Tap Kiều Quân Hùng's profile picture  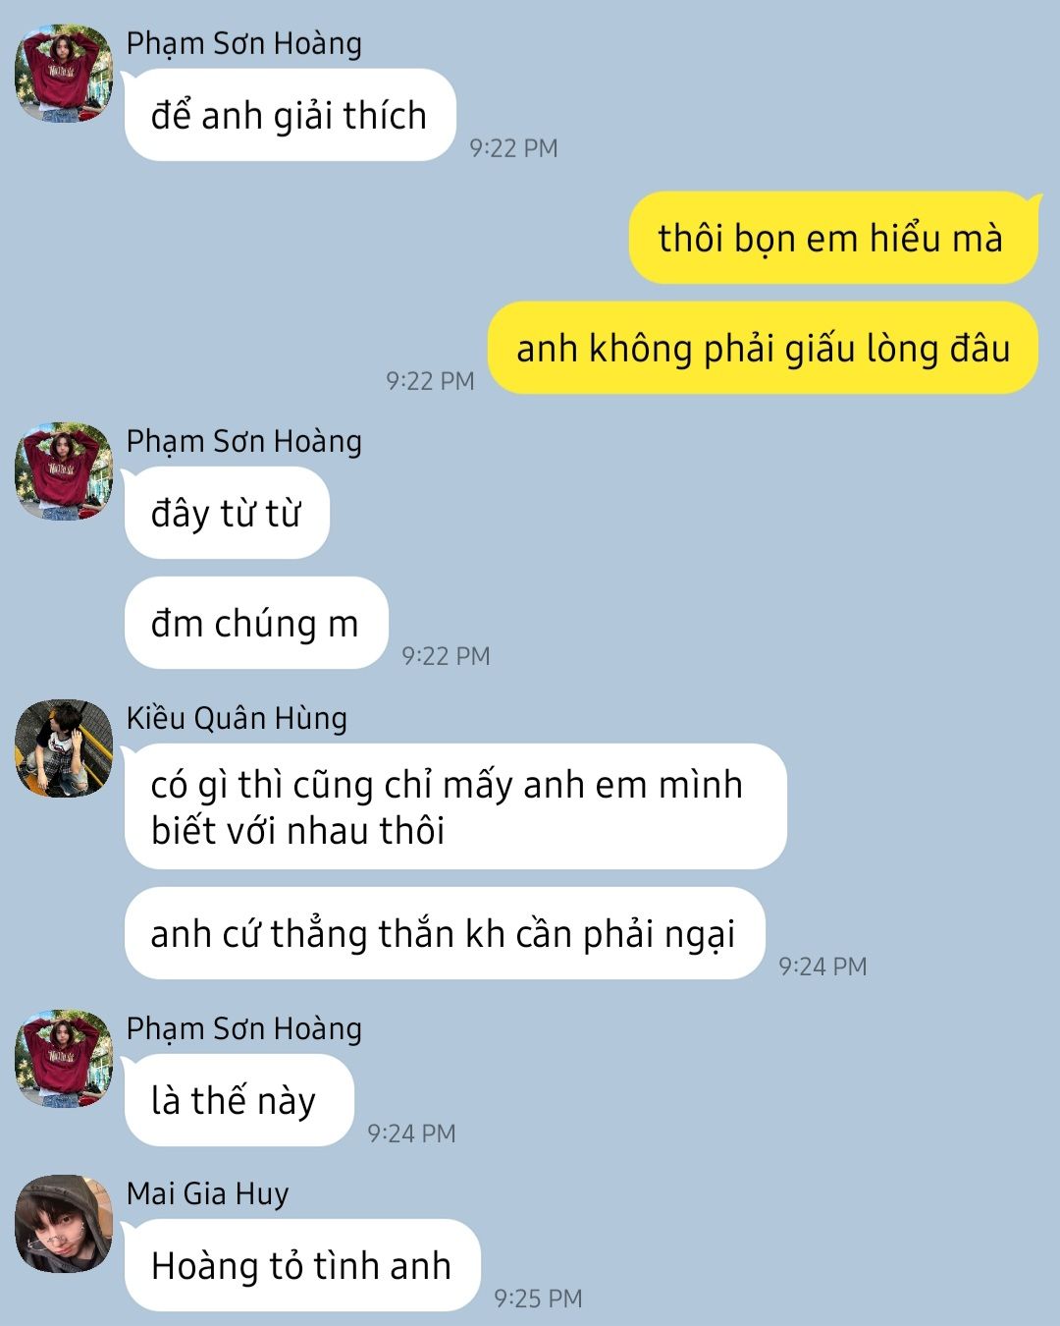click(x=64, y=748)
